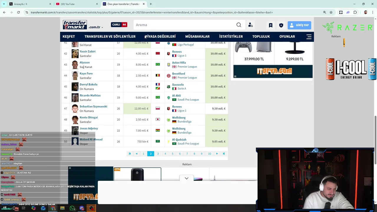This screenshot has height=212, width=377.
Task: Open Al-Qadsiah club link
Action: (x=179, y=140)
